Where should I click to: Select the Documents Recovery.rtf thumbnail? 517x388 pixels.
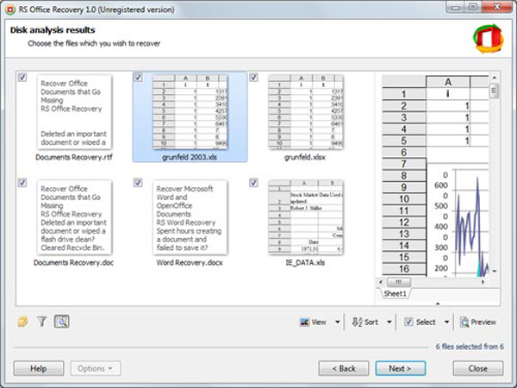(x=74, y=112)
